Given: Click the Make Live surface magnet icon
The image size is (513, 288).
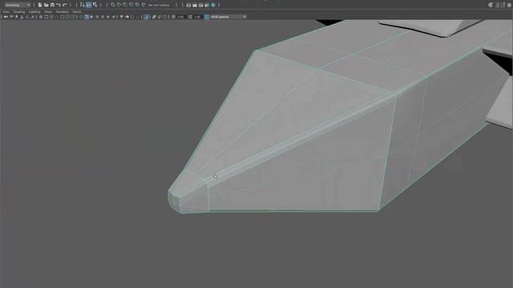Looking at the screenshot, I should pyautogui.click(x=143, y=5).
